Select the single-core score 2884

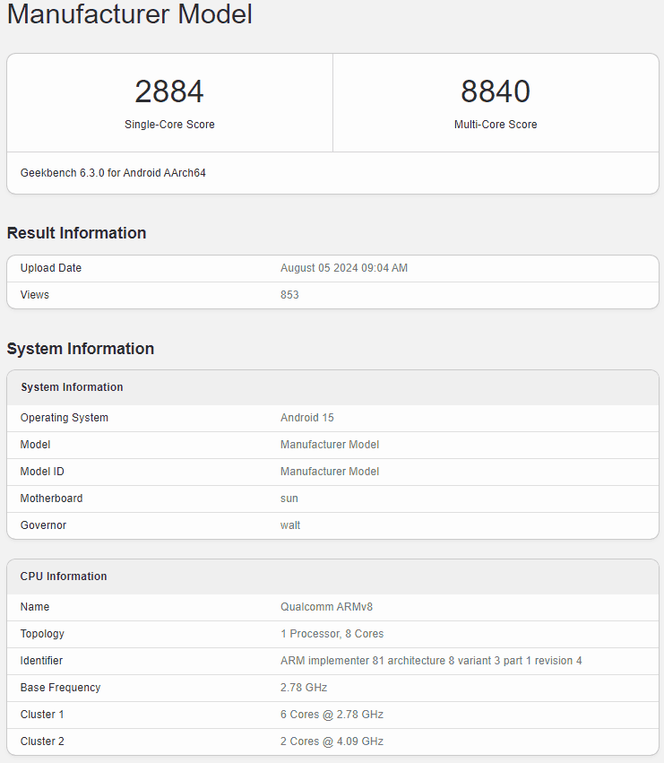click(x=169, y=91)
